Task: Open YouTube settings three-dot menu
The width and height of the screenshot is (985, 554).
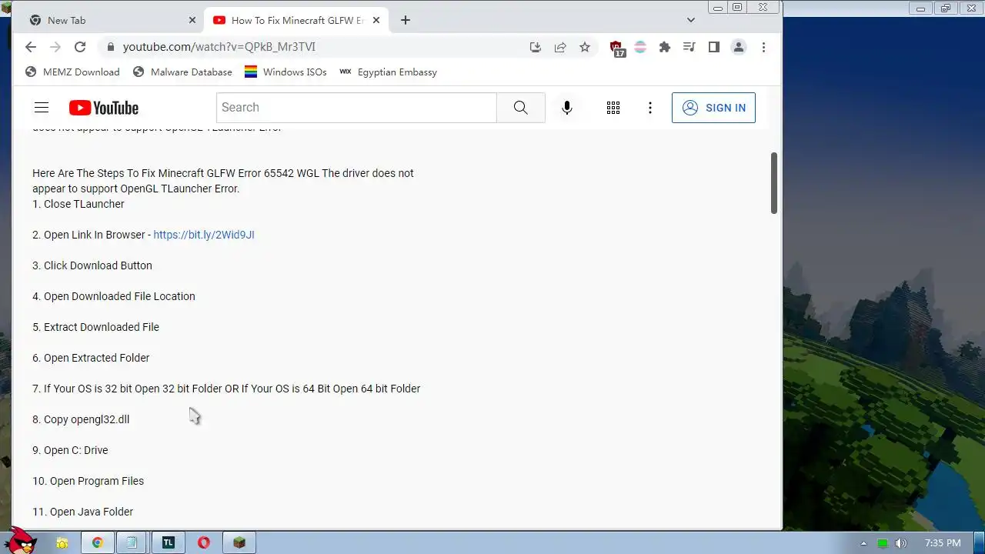Action: (x=650, y=108)
